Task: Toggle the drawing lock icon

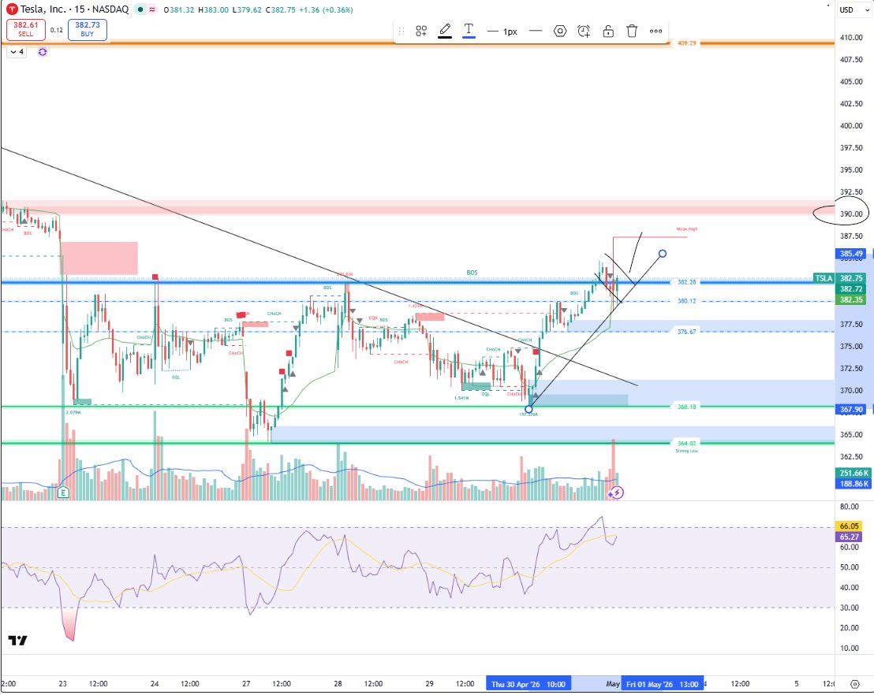Action: pyautogui.click(x=608, y=32)
